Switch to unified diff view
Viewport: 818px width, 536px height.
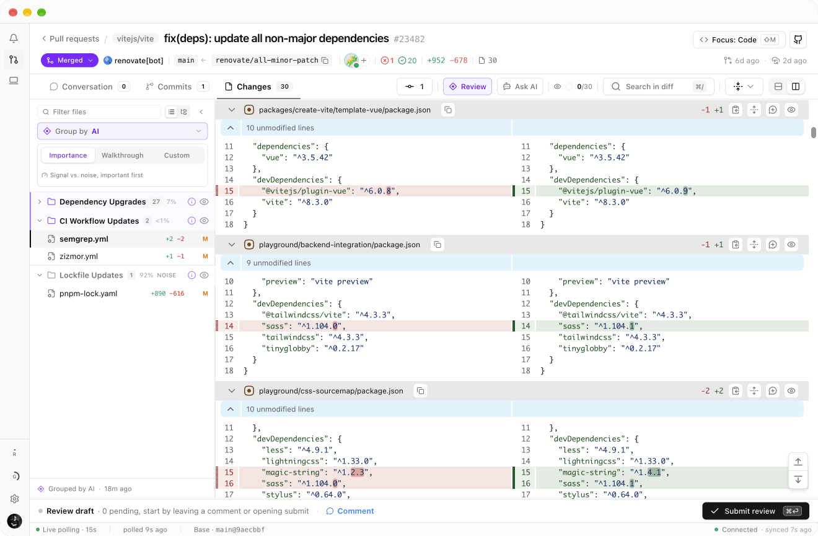[x=778, y=87]
